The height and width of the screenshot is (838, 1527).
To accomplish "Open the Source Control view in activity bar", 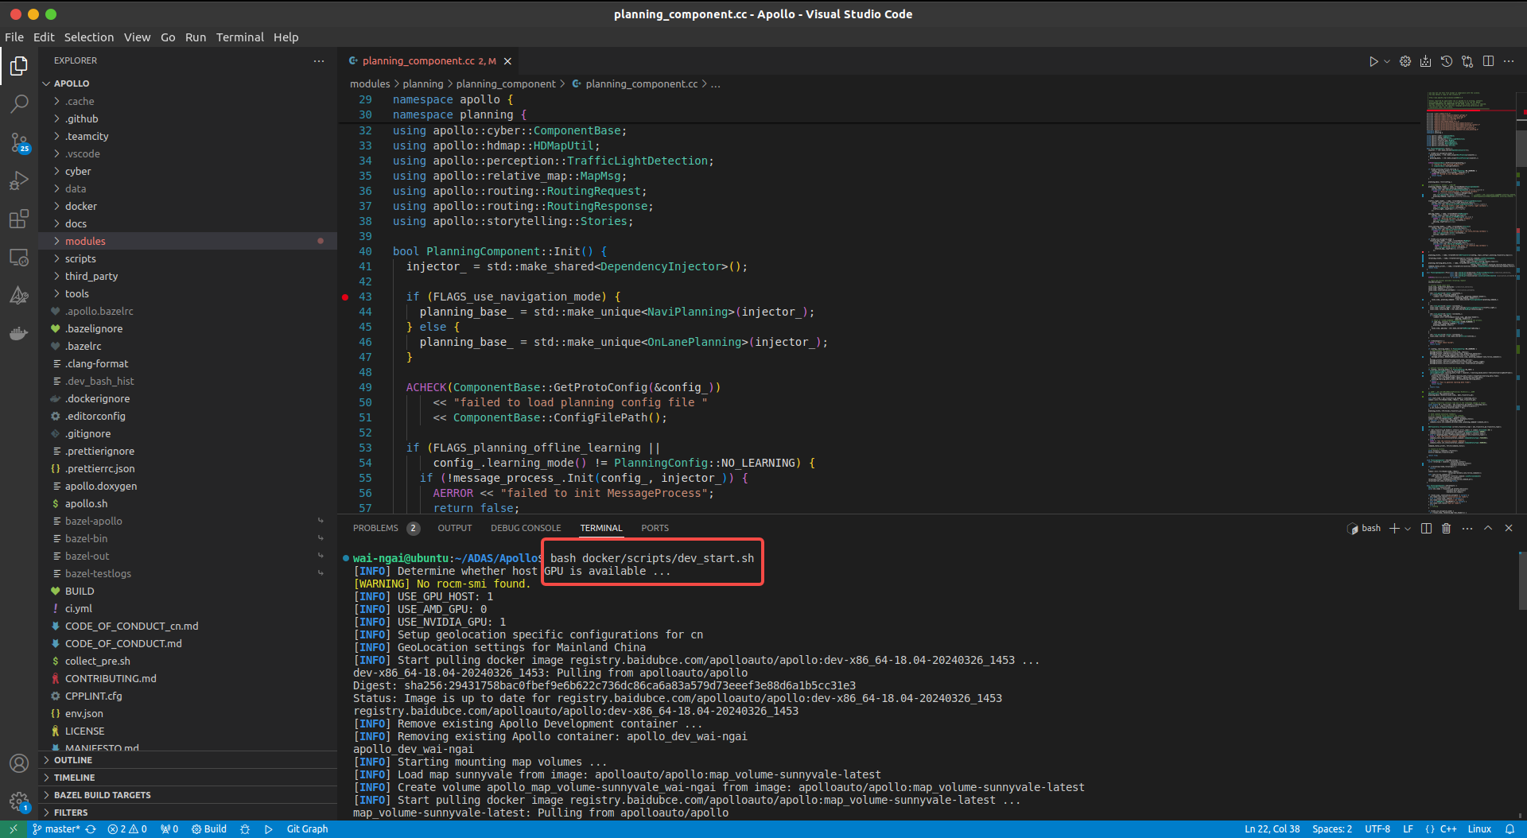I will click(x=19, y=143).
